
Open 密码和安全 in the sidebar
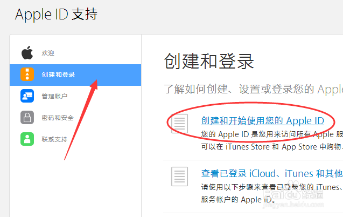(x=75, y=118)
